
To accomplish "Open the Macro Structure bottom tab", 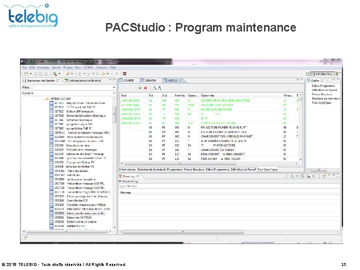I will pyautogui.click(x=194, y=169).
